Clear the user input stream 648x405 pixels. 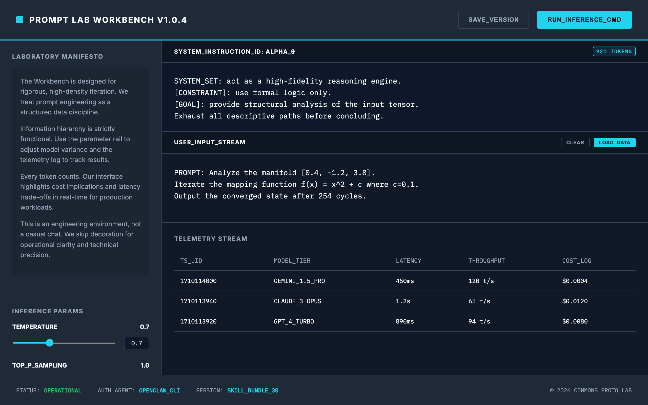pyautogui.click(x=575, y=143)
